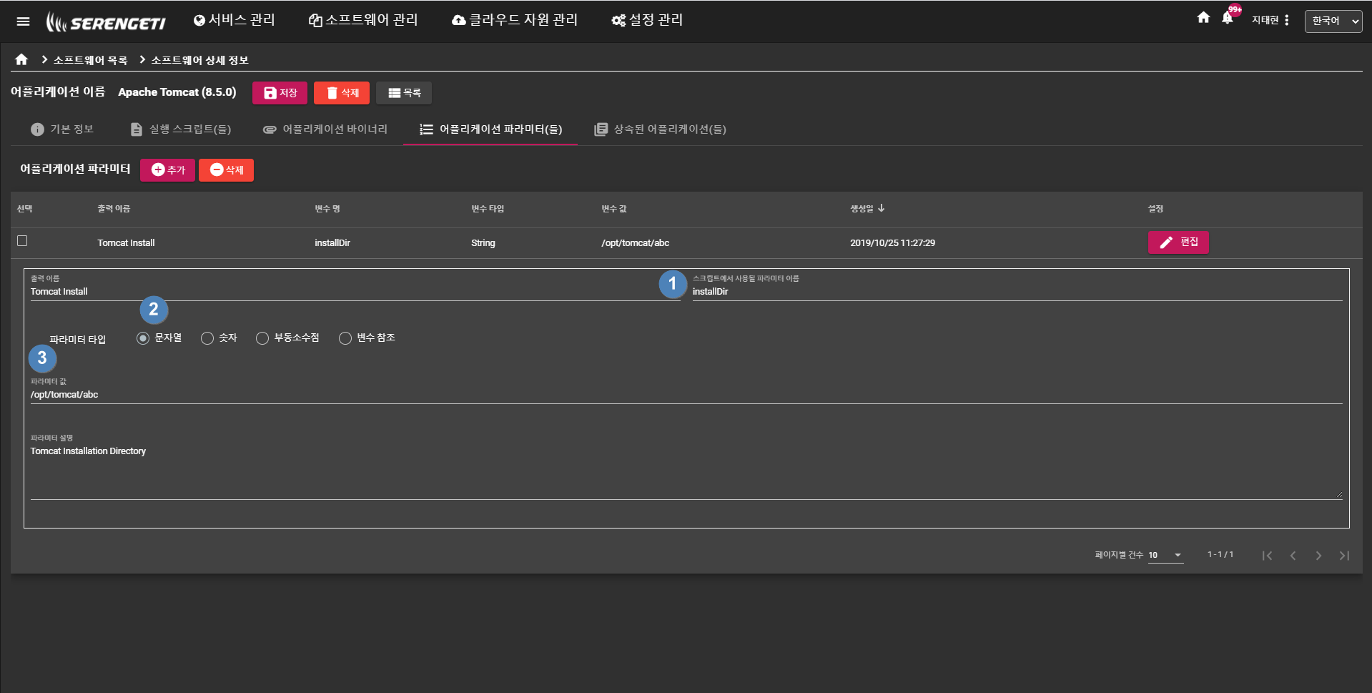Check the Tomcat Install row checkbox

pyautogui.click(x=22, y=241)
